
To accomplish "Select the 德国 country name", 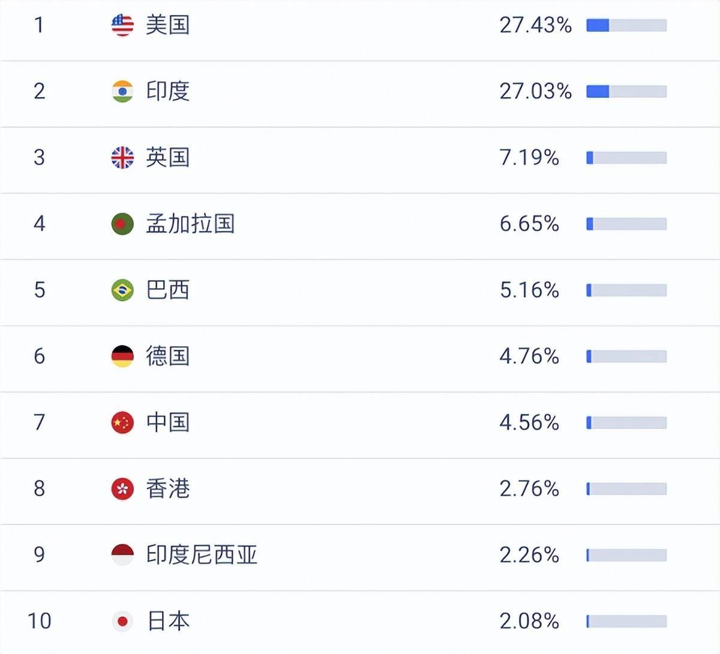I will [167, 356].
